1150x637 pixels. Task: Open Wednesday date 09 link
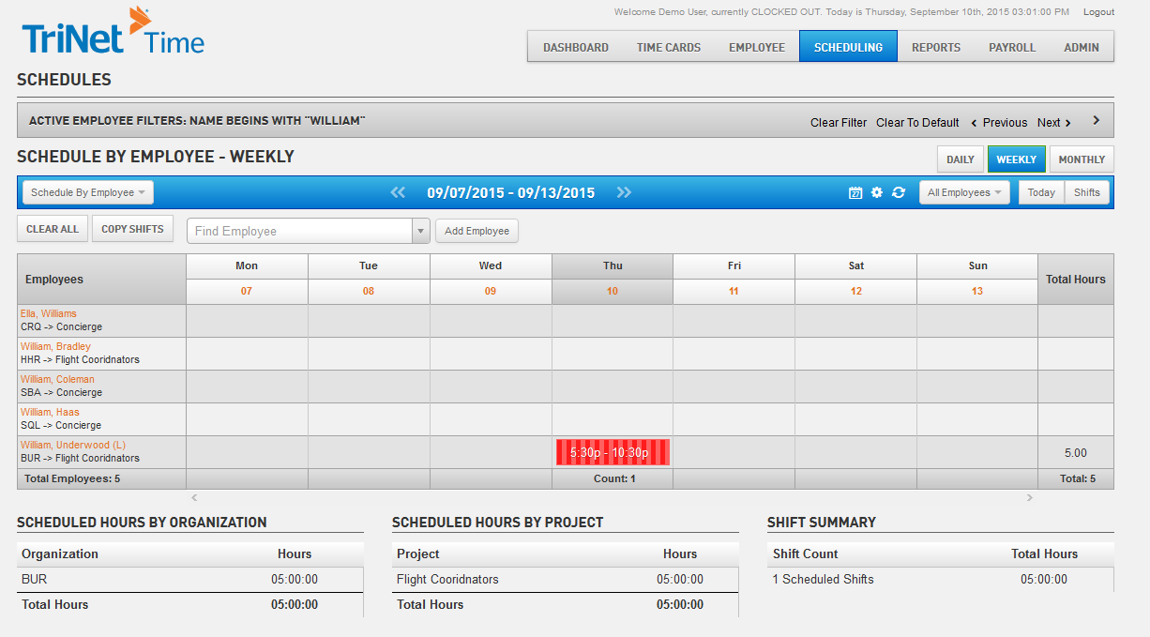click(491, 291)
